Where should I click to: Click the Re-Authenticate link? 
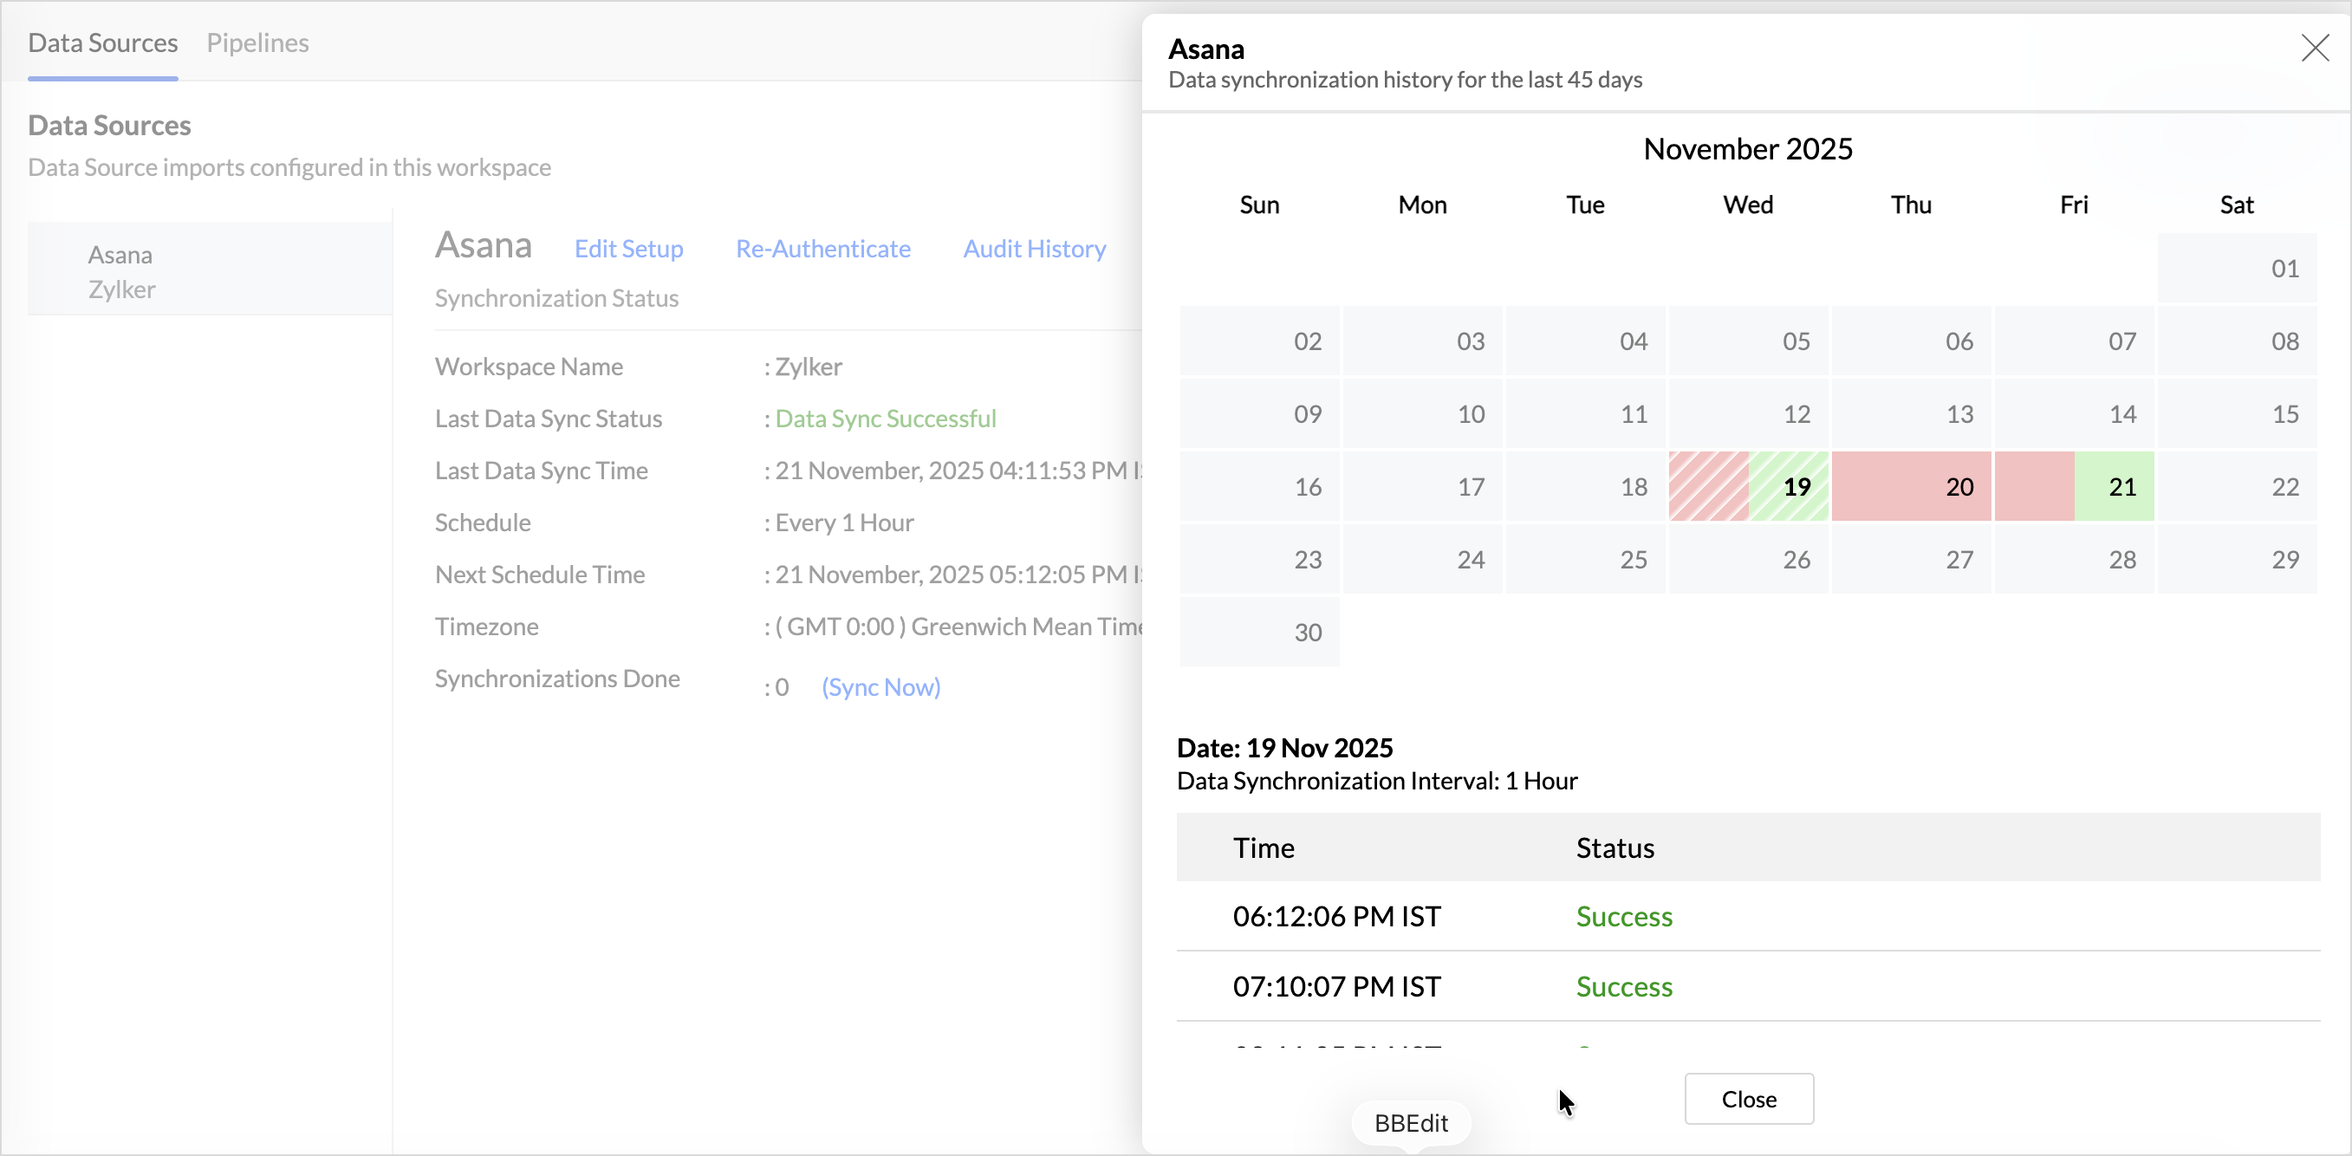(822, 249)
